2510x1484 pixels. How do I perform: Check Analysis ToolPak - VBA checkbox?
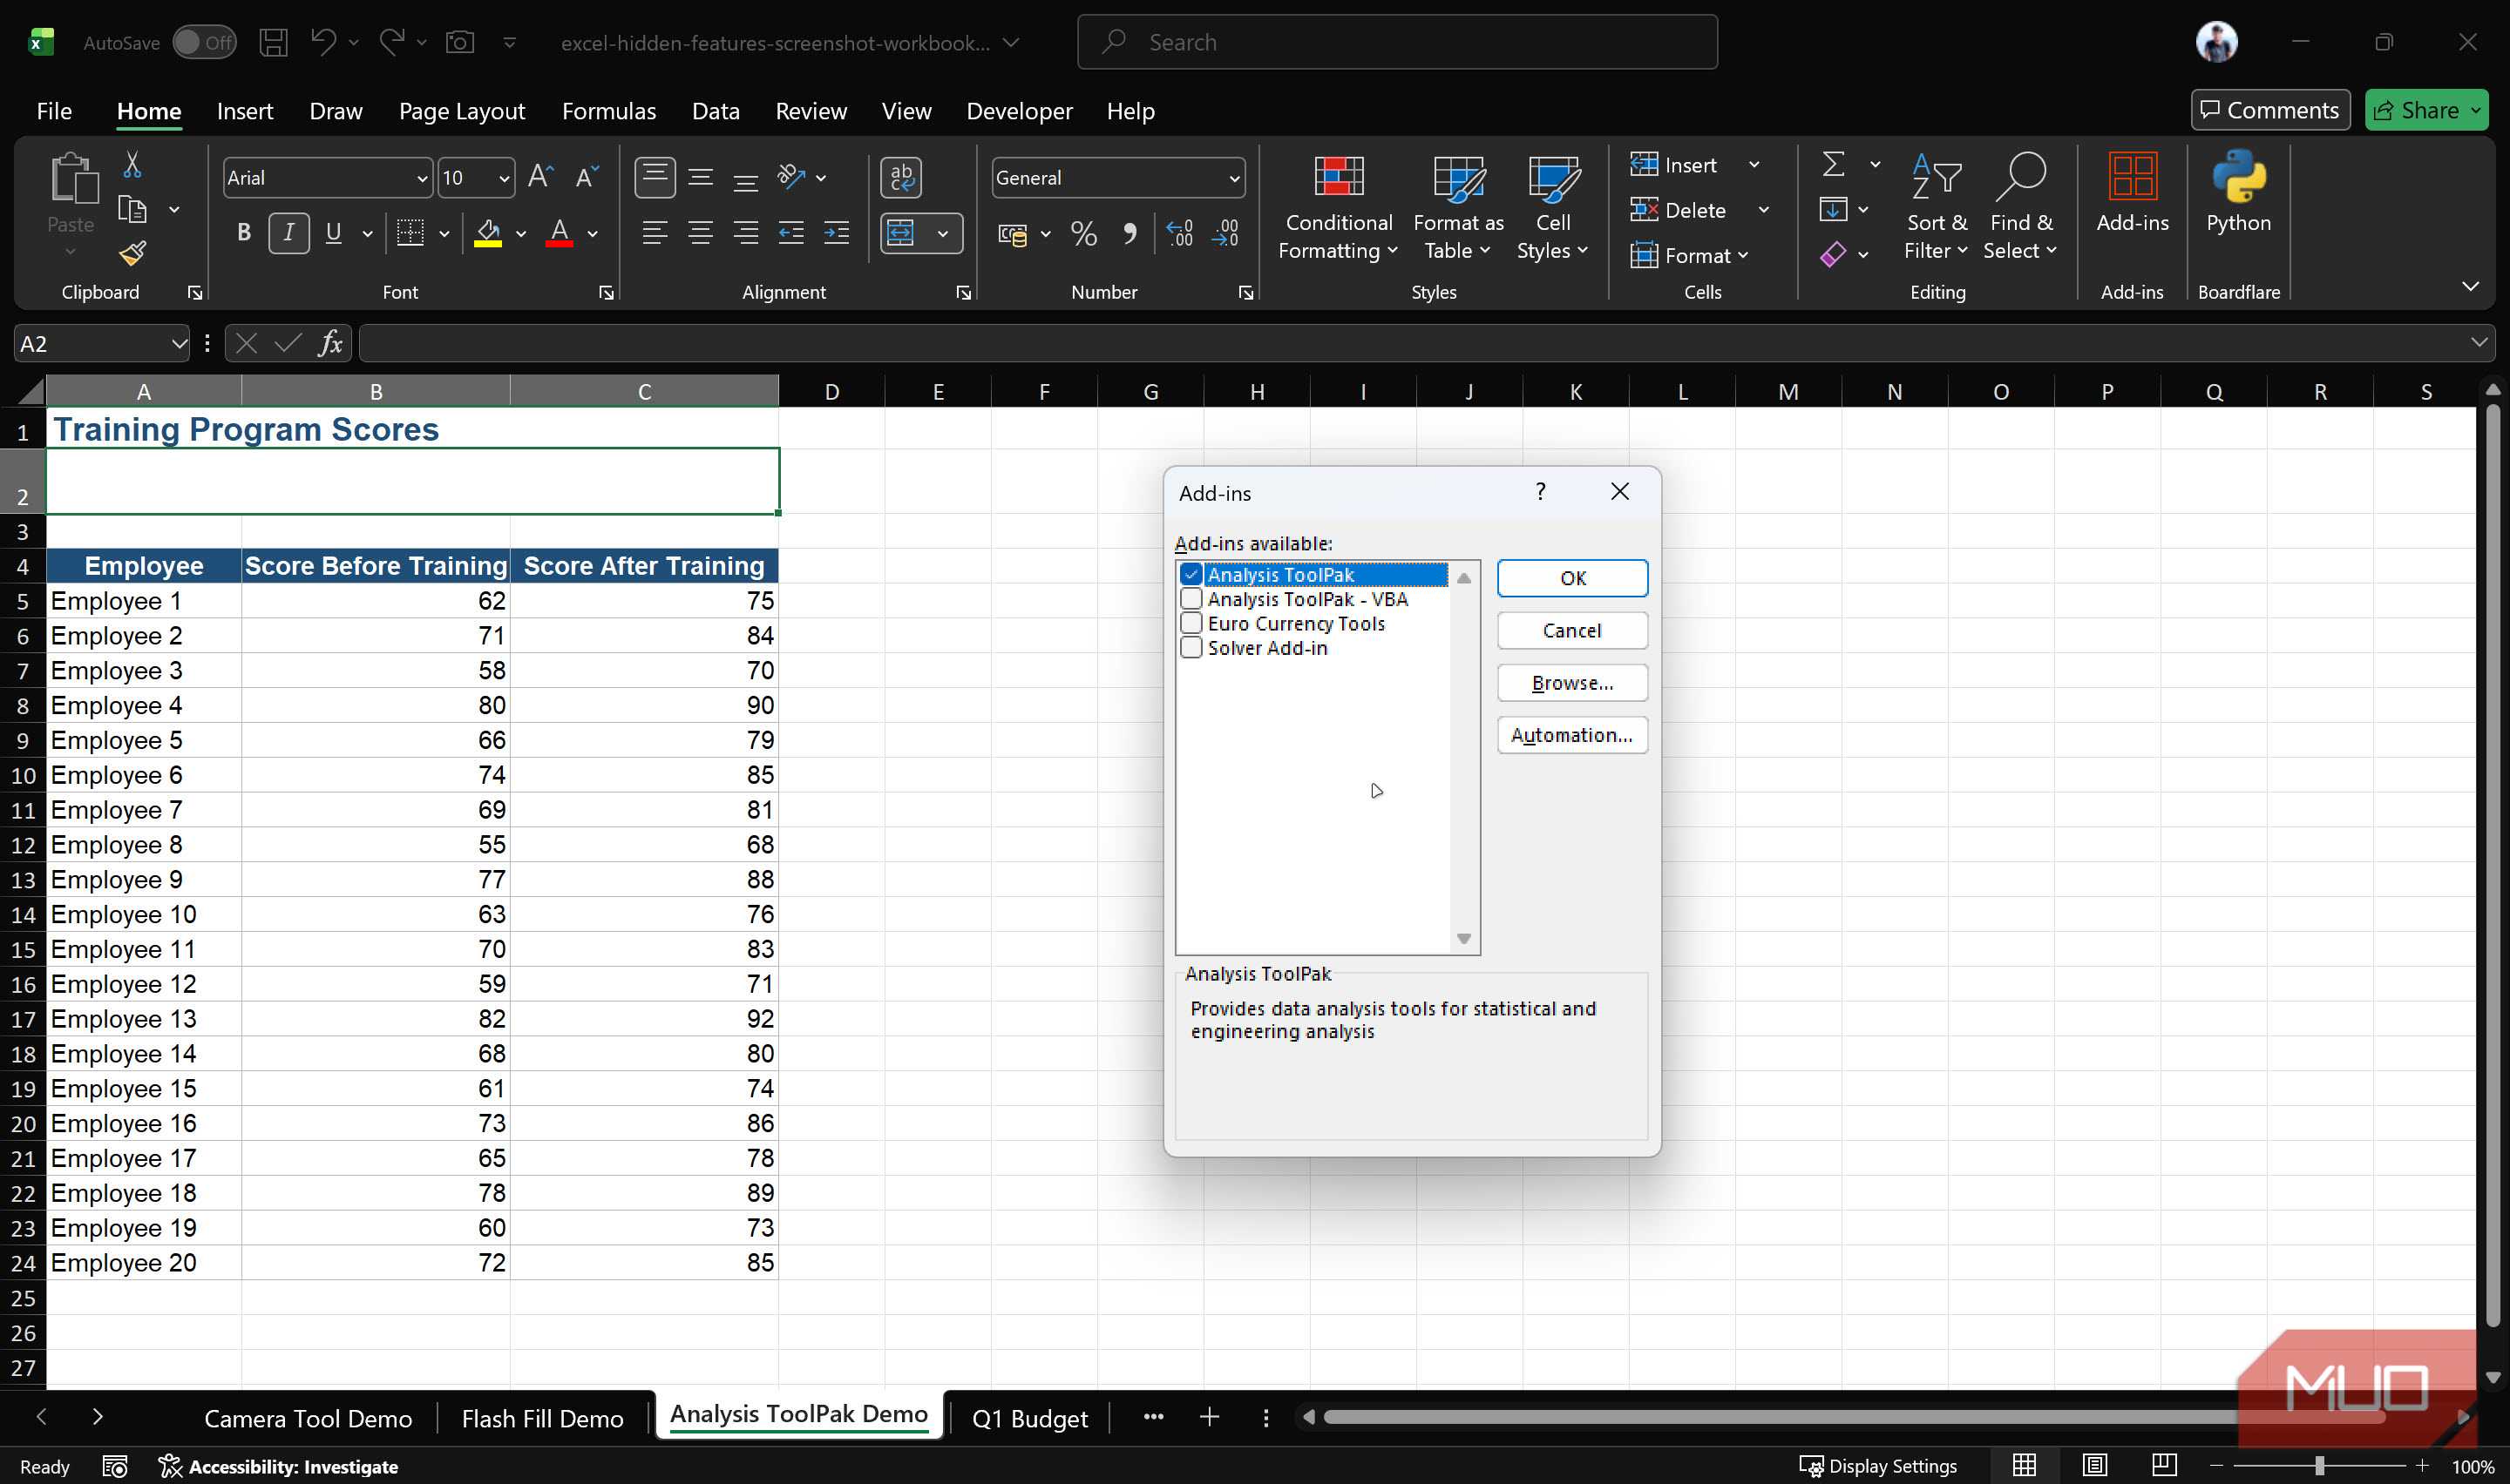[x=1191, y=599]
